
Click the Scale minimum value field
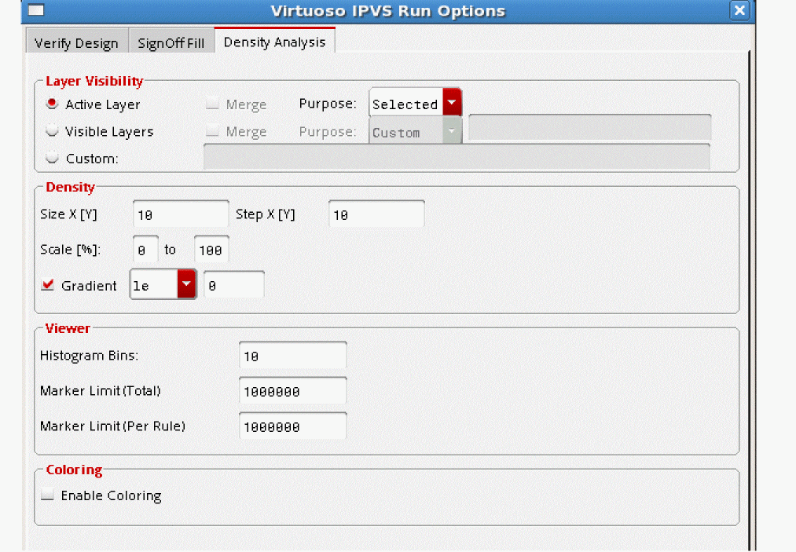(145, 250)
